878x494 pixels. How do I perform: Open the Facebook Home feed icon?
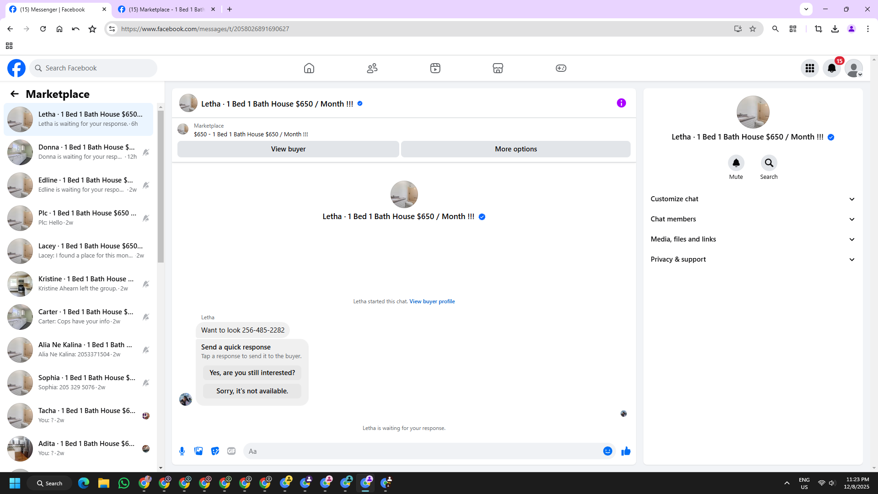(309, 68)
